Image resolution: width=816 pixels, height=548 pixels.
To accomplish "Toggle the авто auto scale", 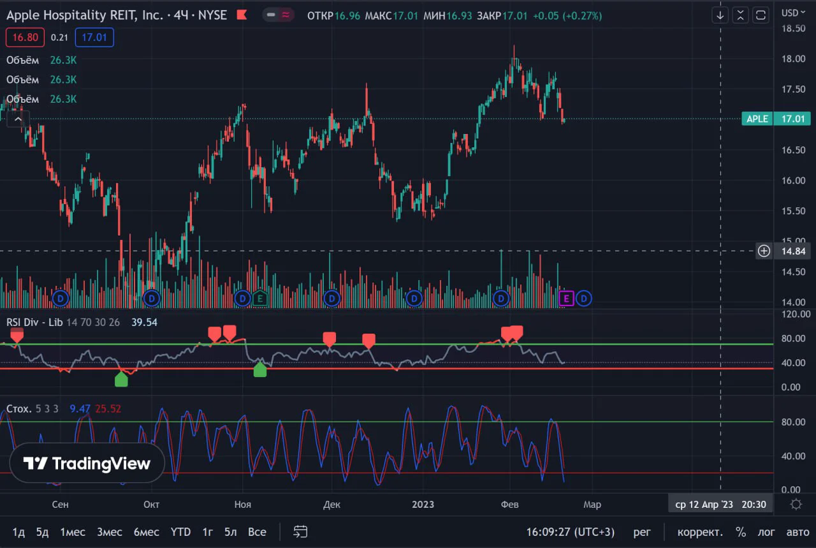I will (798, 532).
